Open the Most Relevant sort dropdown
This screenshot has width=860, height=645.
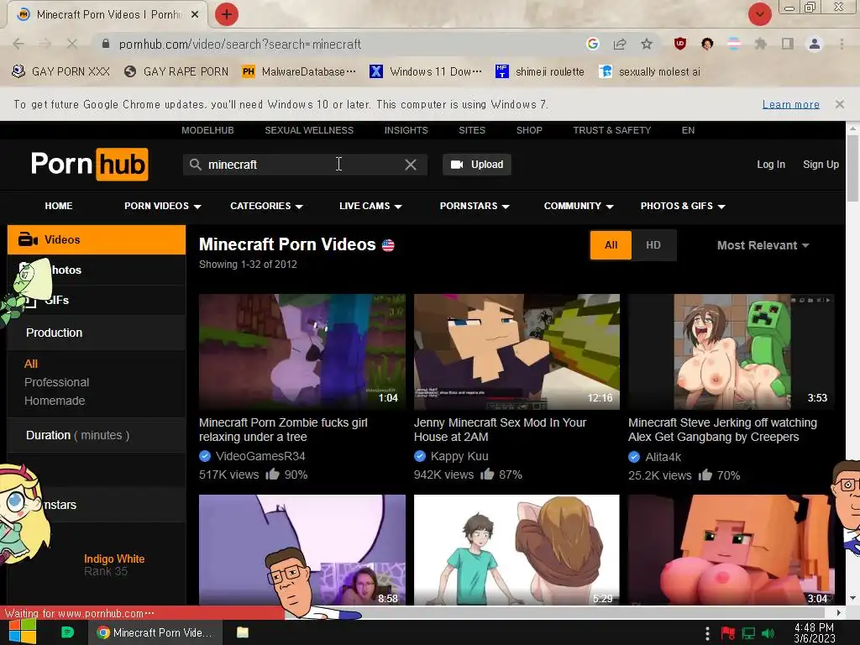click(763, 245)
